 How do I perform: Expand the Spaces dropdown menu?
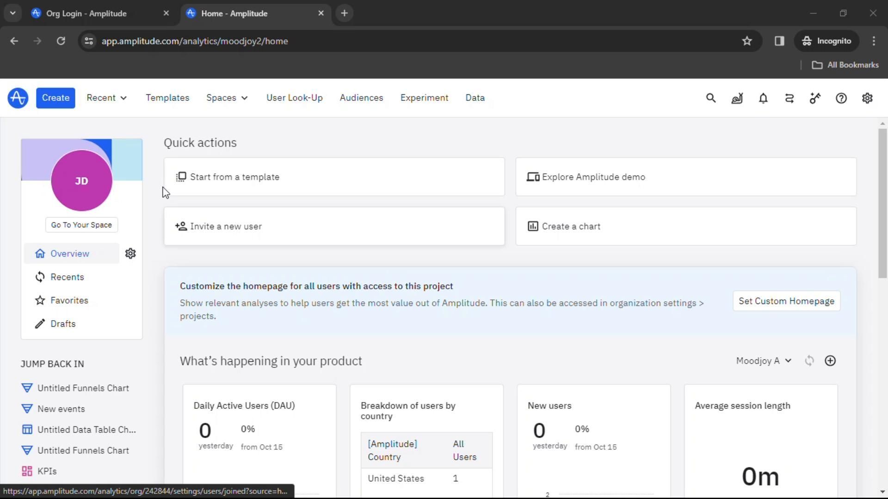[x=227, y=98]
